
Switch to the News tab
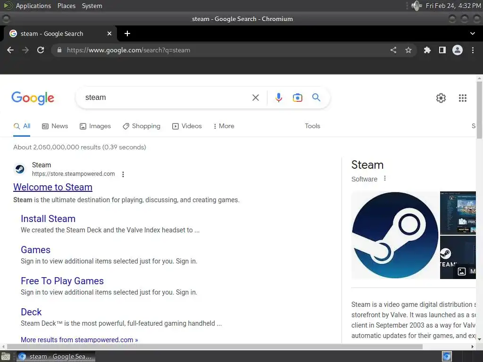pos(55,126)
